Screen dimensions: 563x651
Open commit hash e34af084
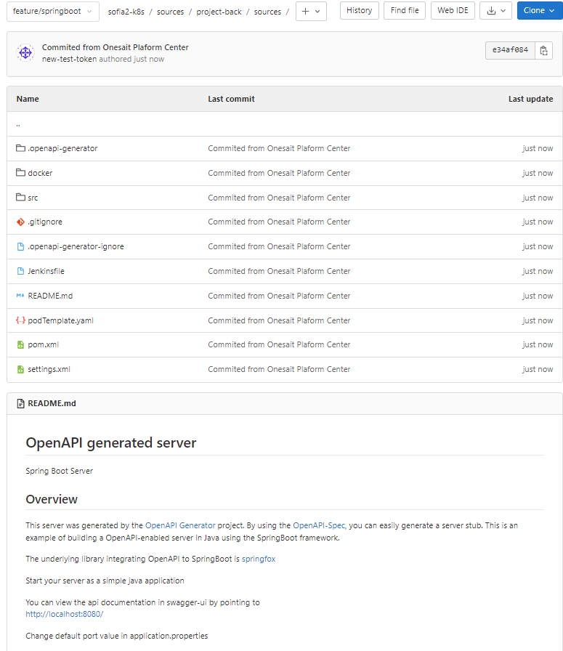510,50
